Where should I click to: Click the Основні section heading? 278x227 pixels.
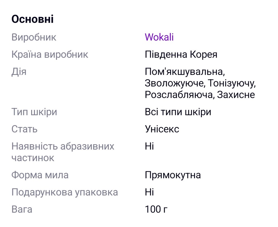(33, 19)
